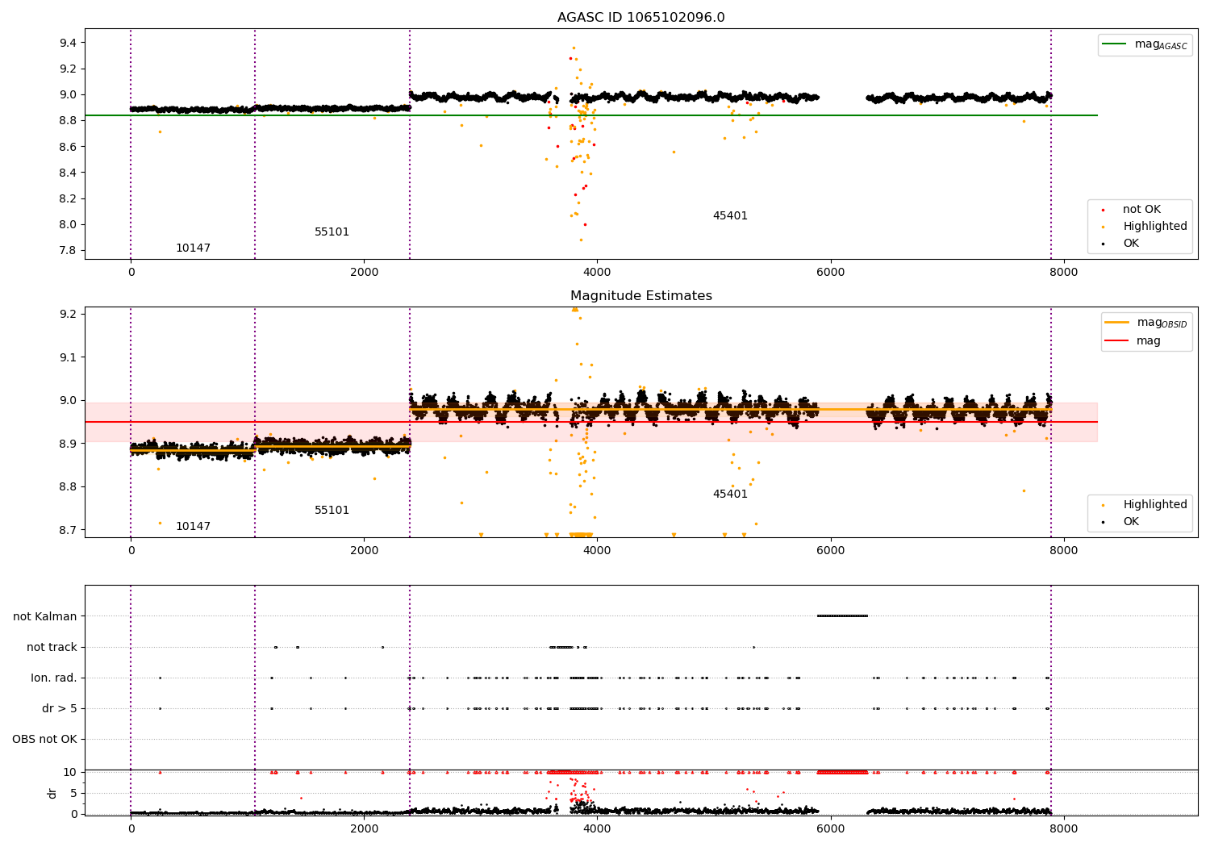Click 'OK' label in the top plot legend
This screenshot has height=847, width=1210.
(x=1131, y=244)
